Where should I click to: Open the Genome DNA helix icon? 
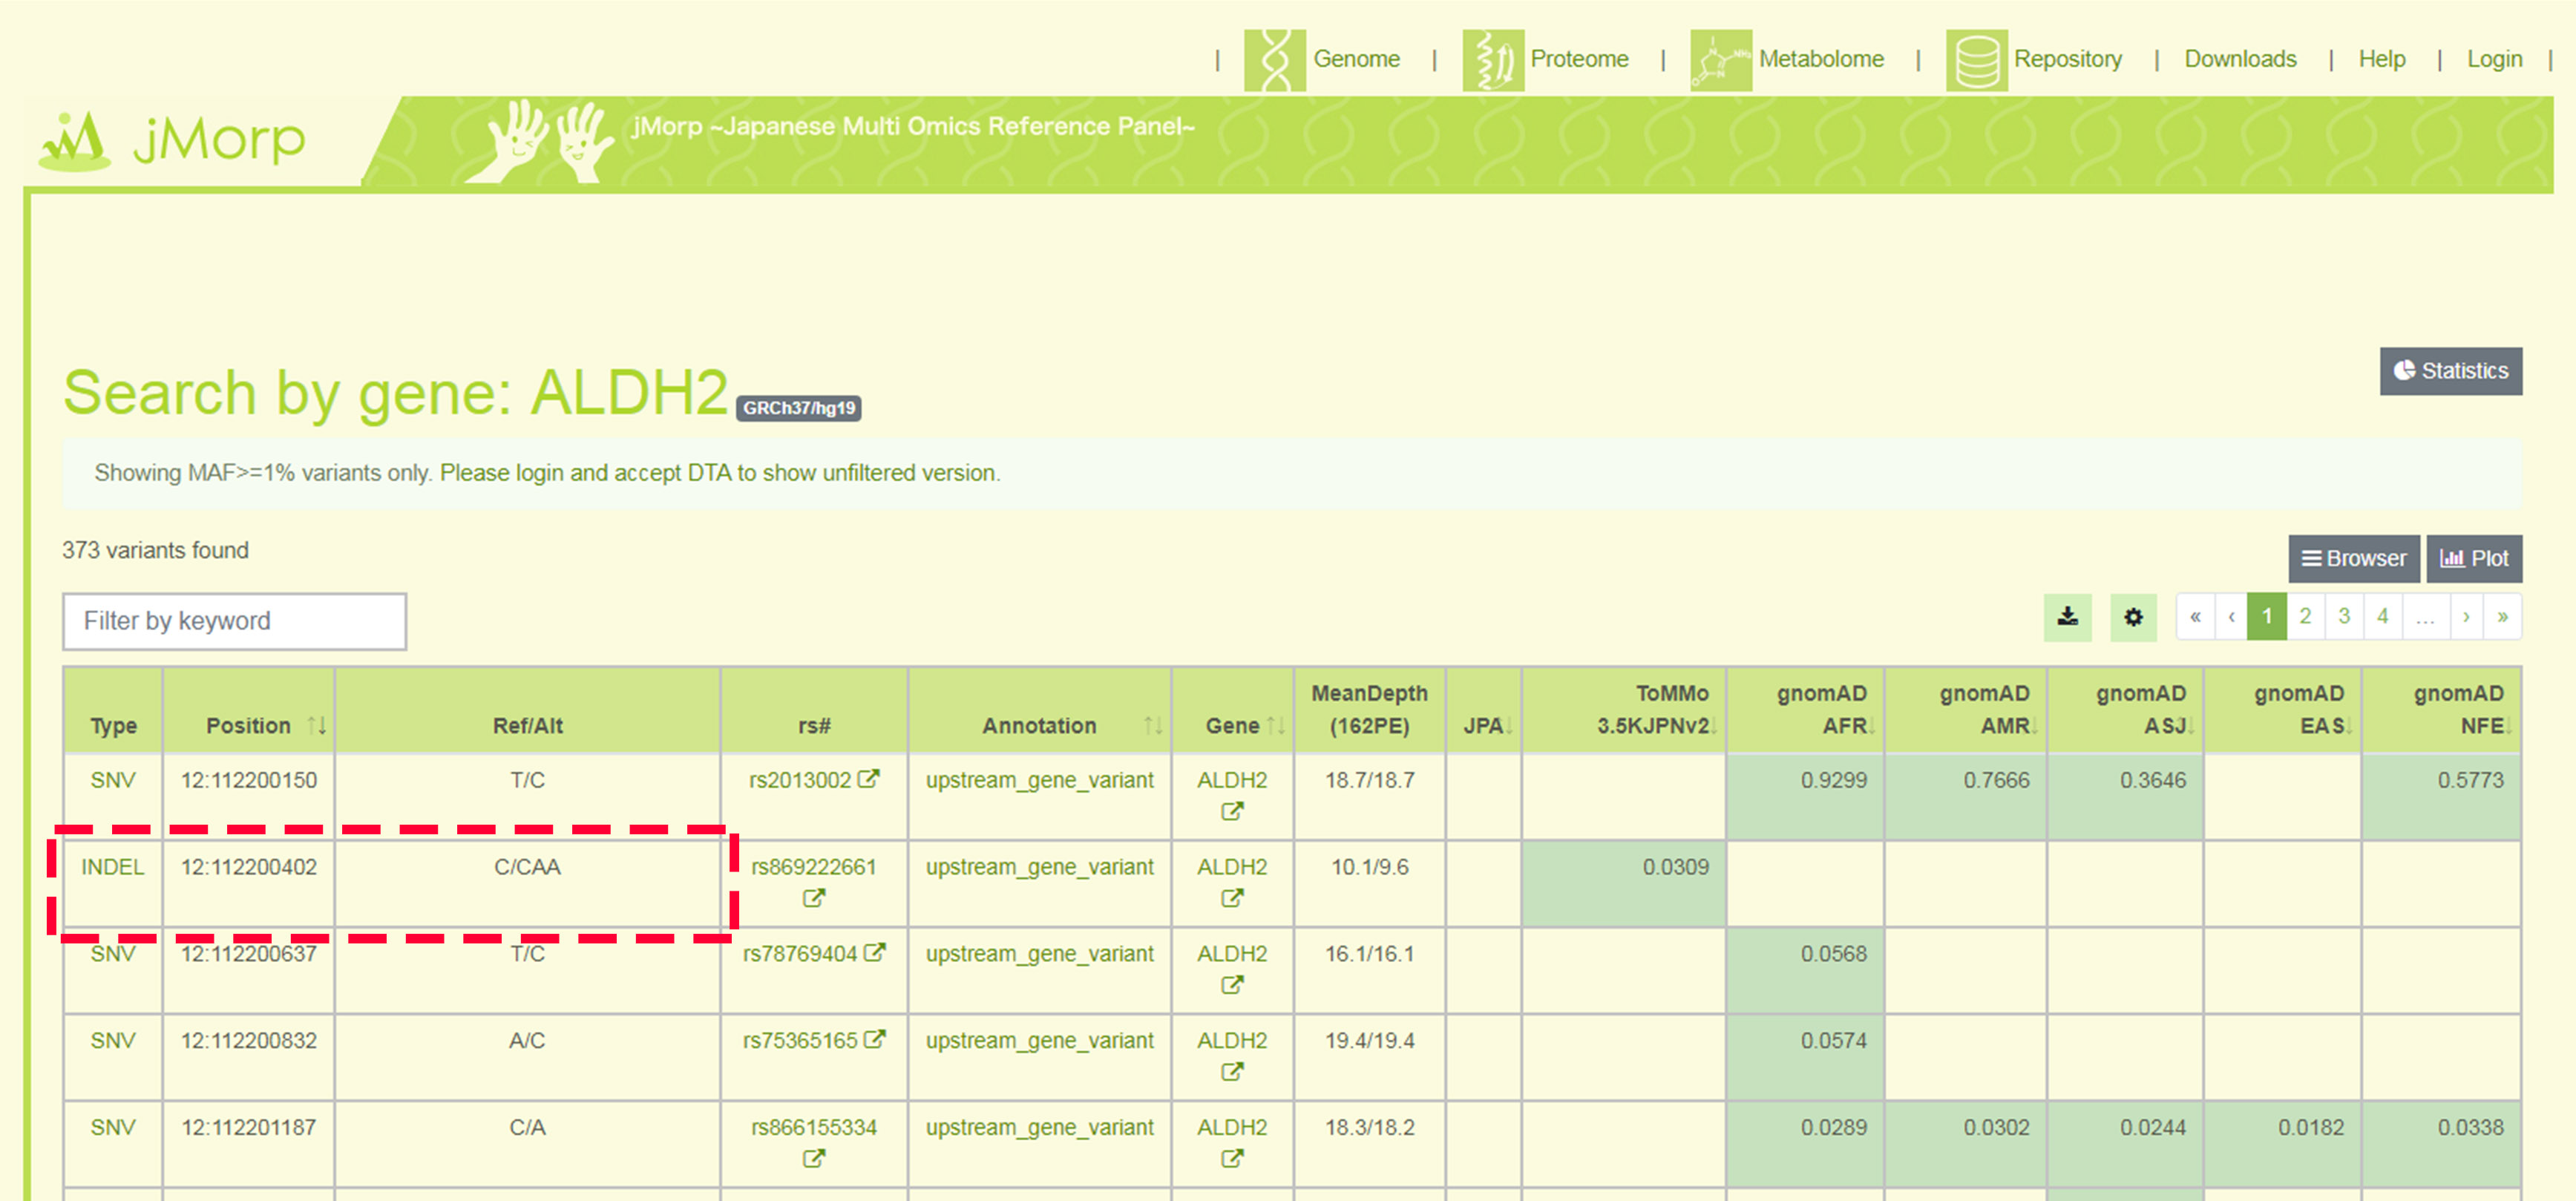click(x=1274, y=60)
